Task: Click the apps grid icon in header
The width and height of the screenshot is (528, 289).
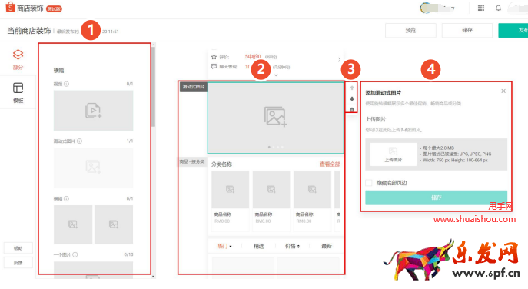Action: pos(481,8)
